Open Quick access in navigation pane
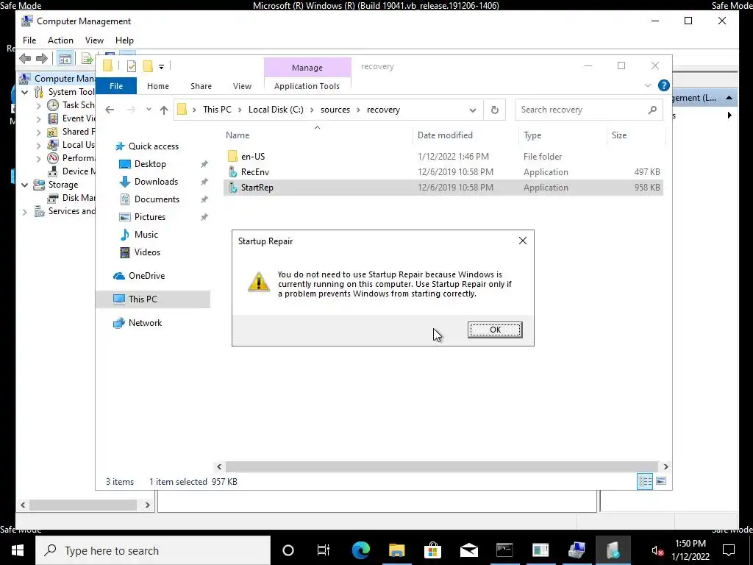This screenshot has width=753, height=565. pos(153,146)
